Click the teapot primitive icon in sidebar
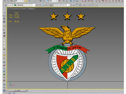Viewport: 126px width, 94px height. pyautogui.click(x=4, y=49)
